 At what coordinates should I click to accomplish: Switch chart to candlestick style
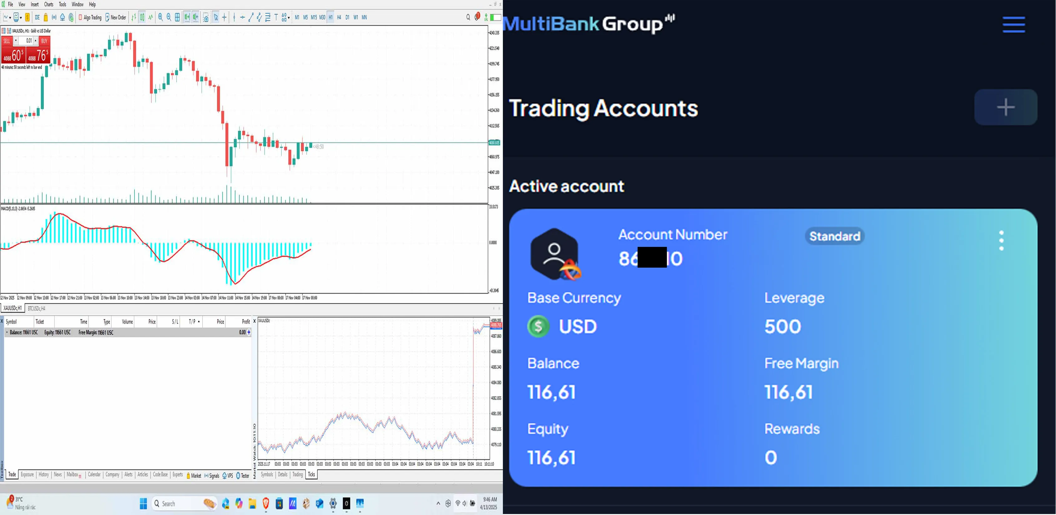(x=142, y=17)
